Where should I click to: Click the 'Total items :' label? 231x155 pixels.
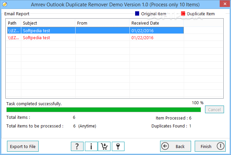pos(18,117)
